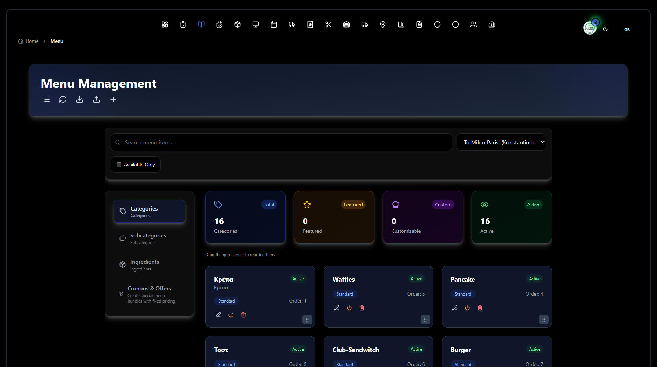Expand the Combos & Offers section

click(149, 294)
